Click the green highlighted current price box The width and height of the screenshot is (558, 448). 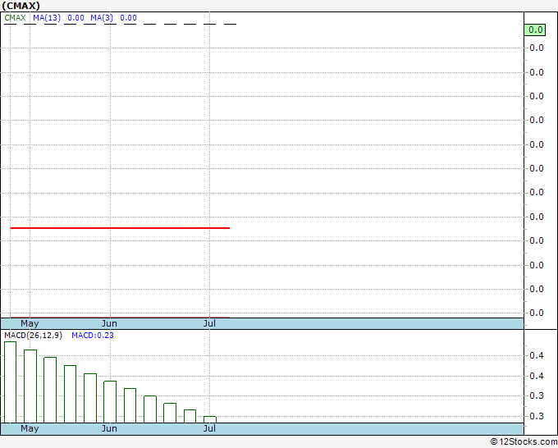[x=535, y=30]
